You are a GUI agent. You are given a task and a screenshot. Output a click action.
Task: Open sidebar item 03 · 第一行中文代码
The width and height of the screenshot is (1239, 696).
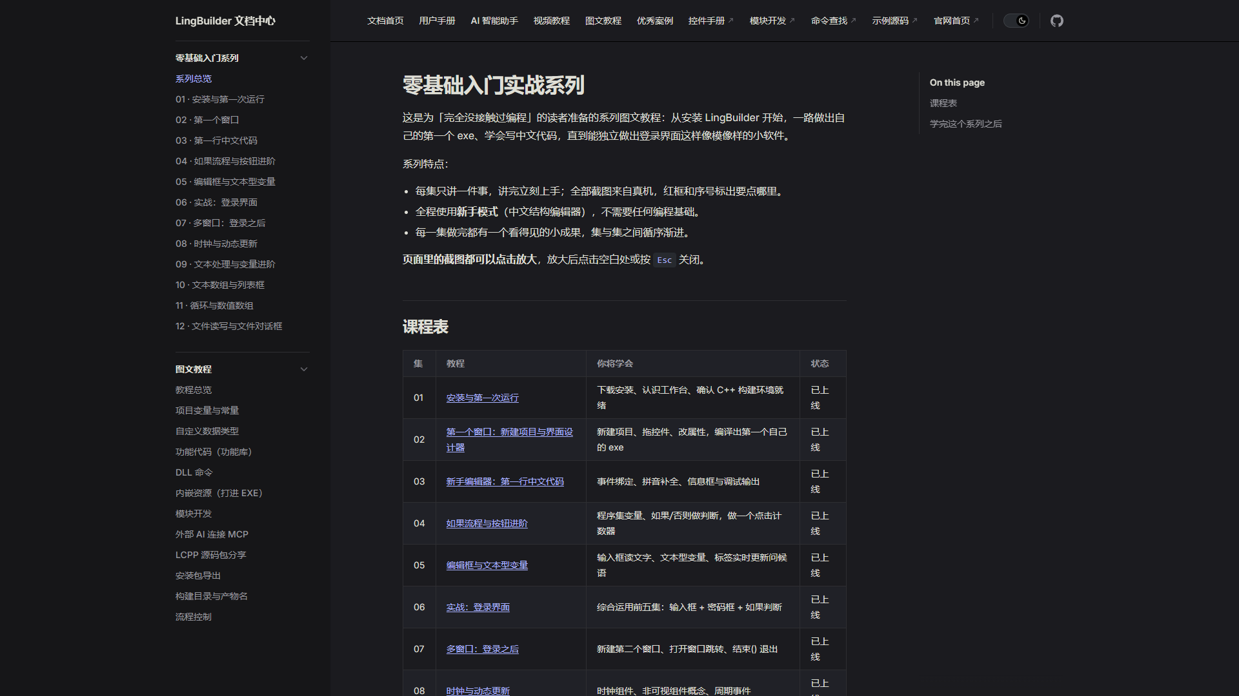[216, 140]
